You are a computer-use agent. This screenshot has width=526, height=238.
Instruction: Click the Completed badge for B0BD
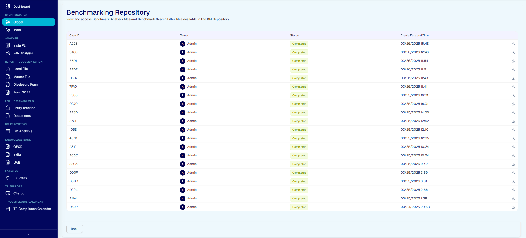point(299,181)
